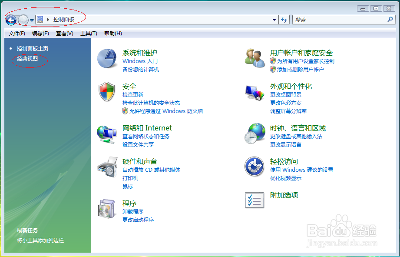Click 添加或删除用户帐户 link
This screenshot has height=257, width=400.
300,70
